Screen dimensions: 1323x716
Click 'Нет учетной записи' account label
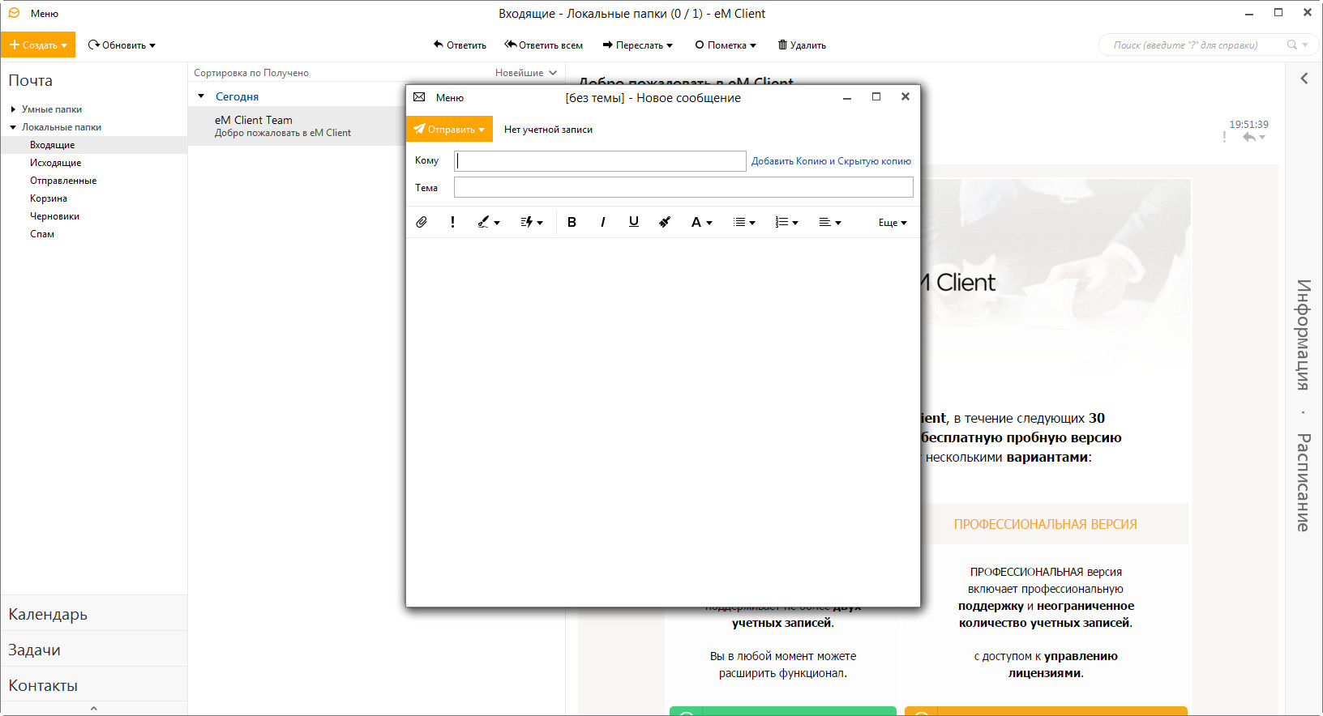(x=548, y=130)
